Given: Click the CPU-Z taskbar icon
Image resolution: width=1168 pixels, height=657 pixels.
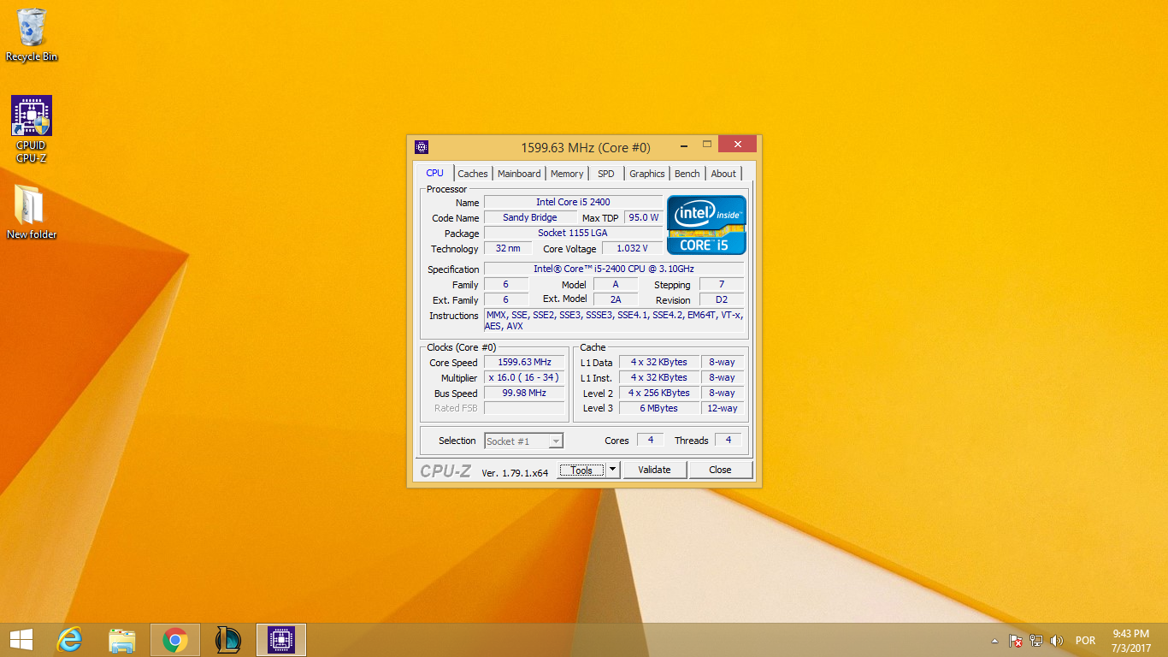Looking at the screenshot, I should [x=281, y=640].
